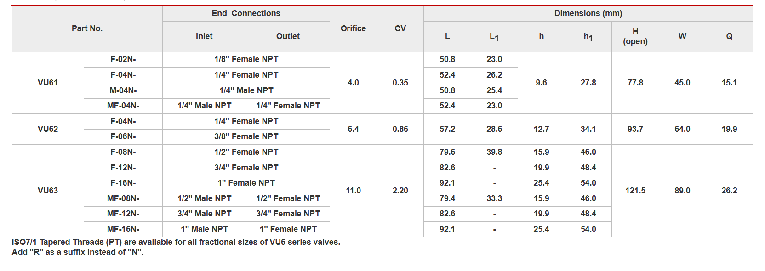Click the 1/8" Female NPT cell
The height and width of the screenshot is (271, 765).
pyautogui.click(x=246, y=59)
